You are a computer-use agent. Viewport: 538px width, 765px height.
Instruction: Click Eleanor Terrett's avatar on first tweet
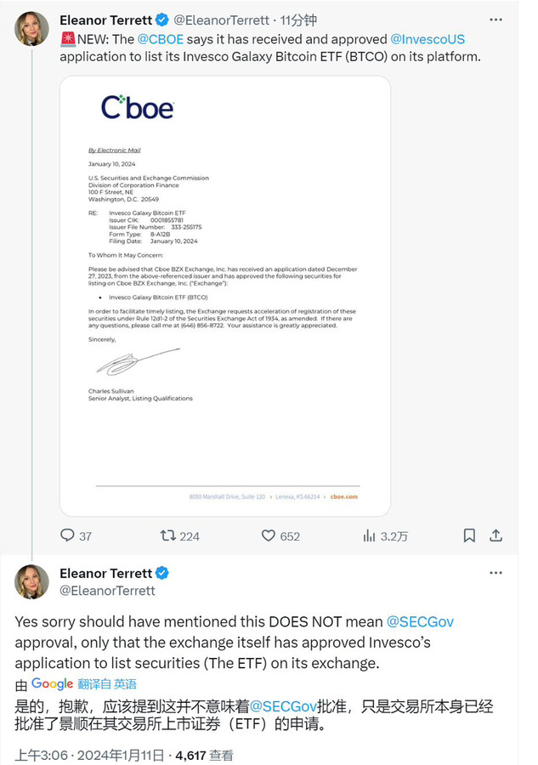tap(31, 29)
